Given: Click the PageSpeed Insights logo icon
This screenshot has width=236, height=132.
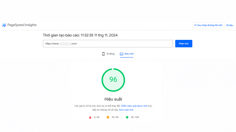Looking at the screenshot, I should (4, 25).
